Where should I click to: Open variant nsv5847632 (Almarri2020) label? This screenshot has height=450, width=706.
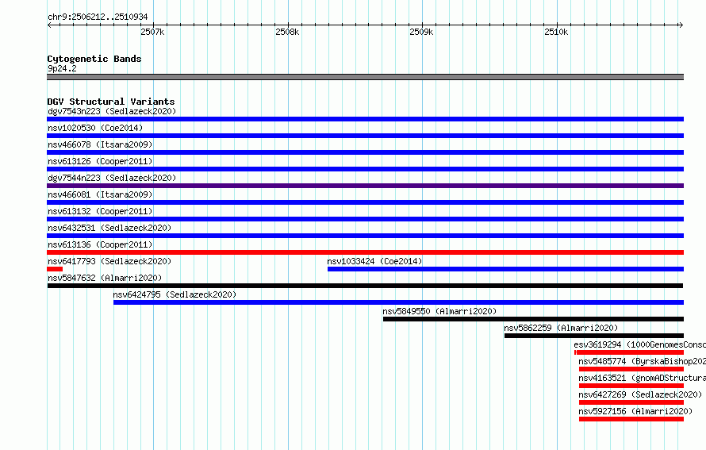click(105, 278)
